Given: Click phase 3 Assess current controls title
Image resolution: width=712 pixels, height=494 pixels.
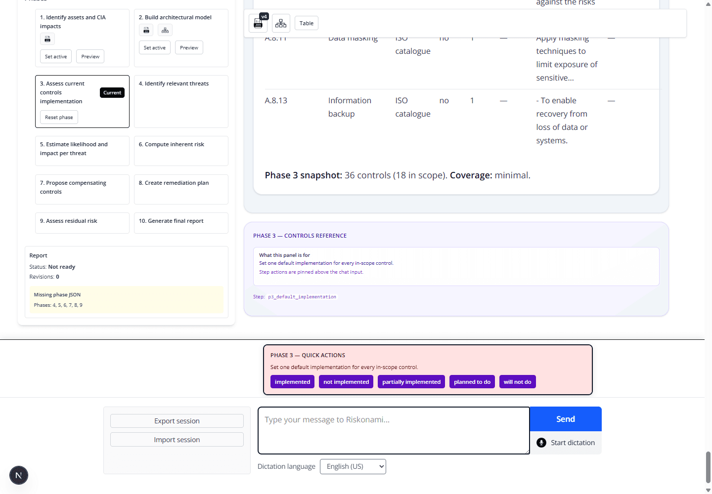Looking at the screenshot, I should pyautogui.click(x=62, y=92).
